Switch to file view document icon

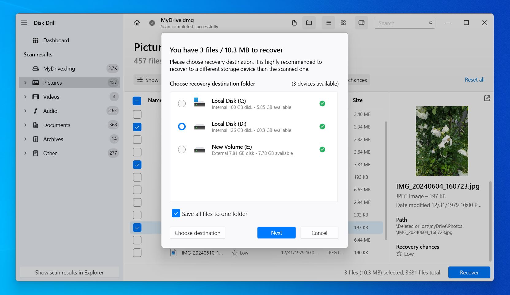(x=294, y=23)
